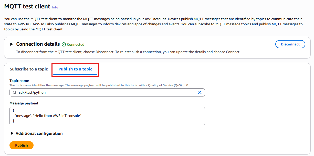The image size is (314, 156).
Task: Focus the sdk/test/python topic name field
Action: (x=102, y=92)
